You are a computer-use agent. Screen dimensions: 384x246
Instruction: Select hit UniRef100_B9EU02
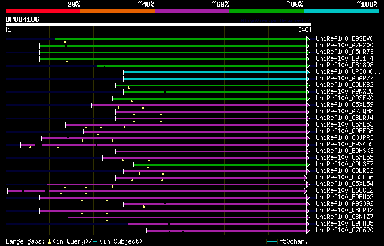(x=344, y=197)
